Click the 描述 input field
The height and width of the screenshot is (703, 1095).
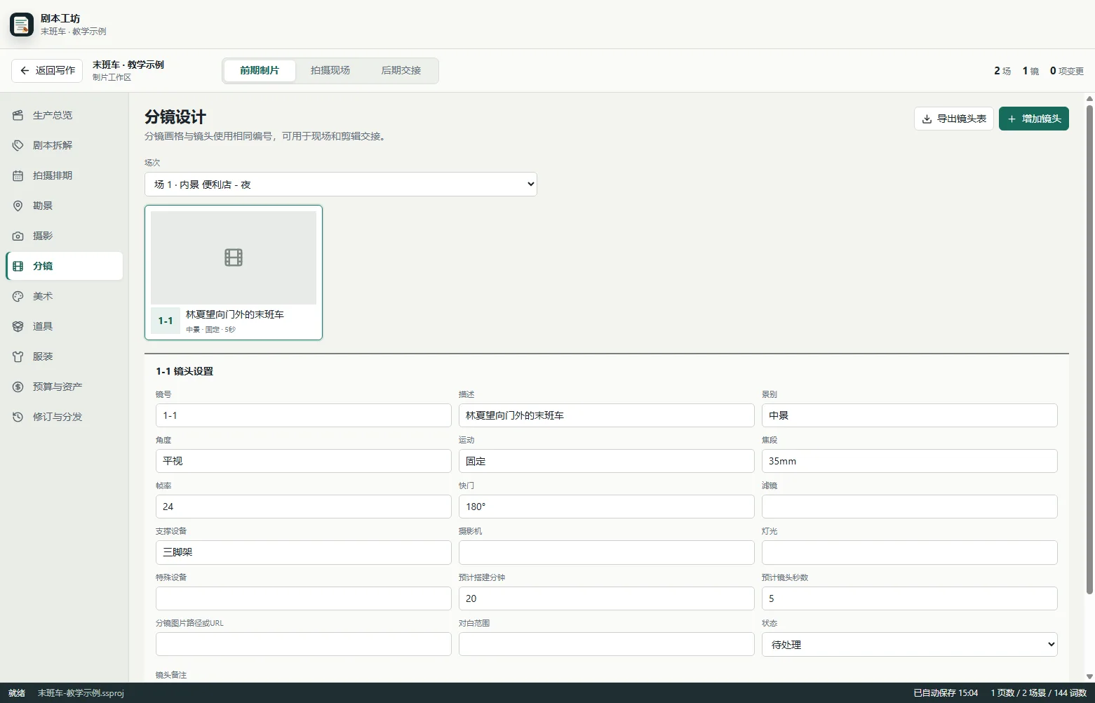pos(607,415)
